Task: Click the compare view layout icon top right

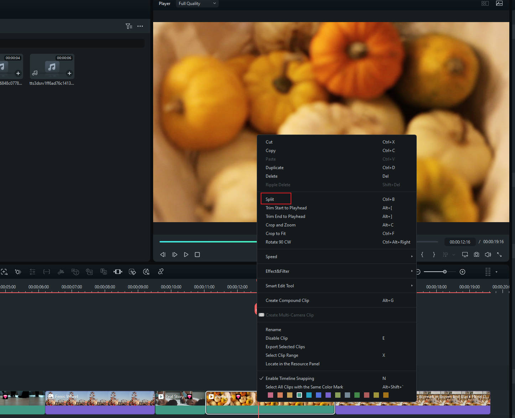Action: [x=485, y=3]
